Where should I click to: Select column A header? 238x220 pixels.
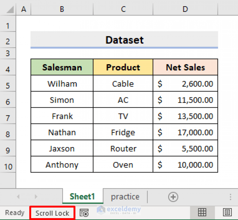(24, 9)
